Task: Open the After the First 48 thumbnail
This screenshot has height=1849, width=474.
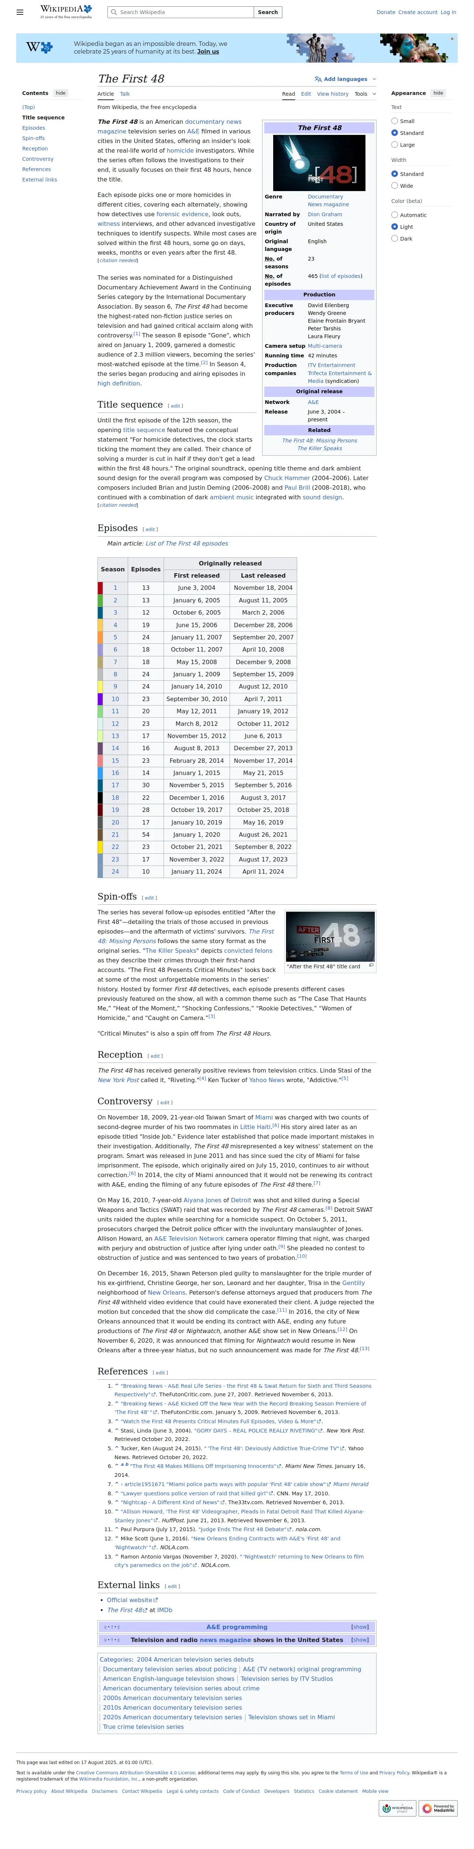Action: tap(330, 937)
